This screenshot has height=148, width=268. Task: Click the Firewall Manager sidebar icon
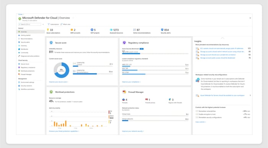tap(19, 74)
